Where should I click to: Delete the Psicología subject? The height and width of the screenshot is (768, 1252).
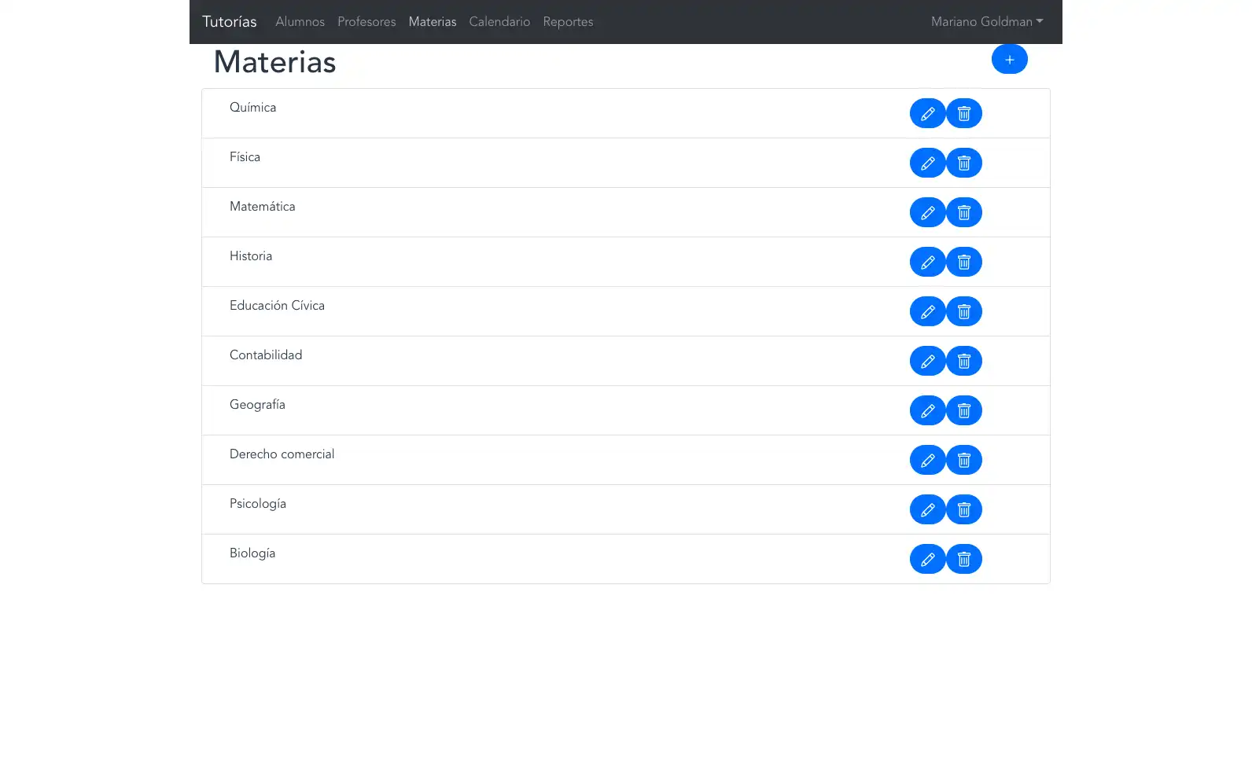point(963,510)
